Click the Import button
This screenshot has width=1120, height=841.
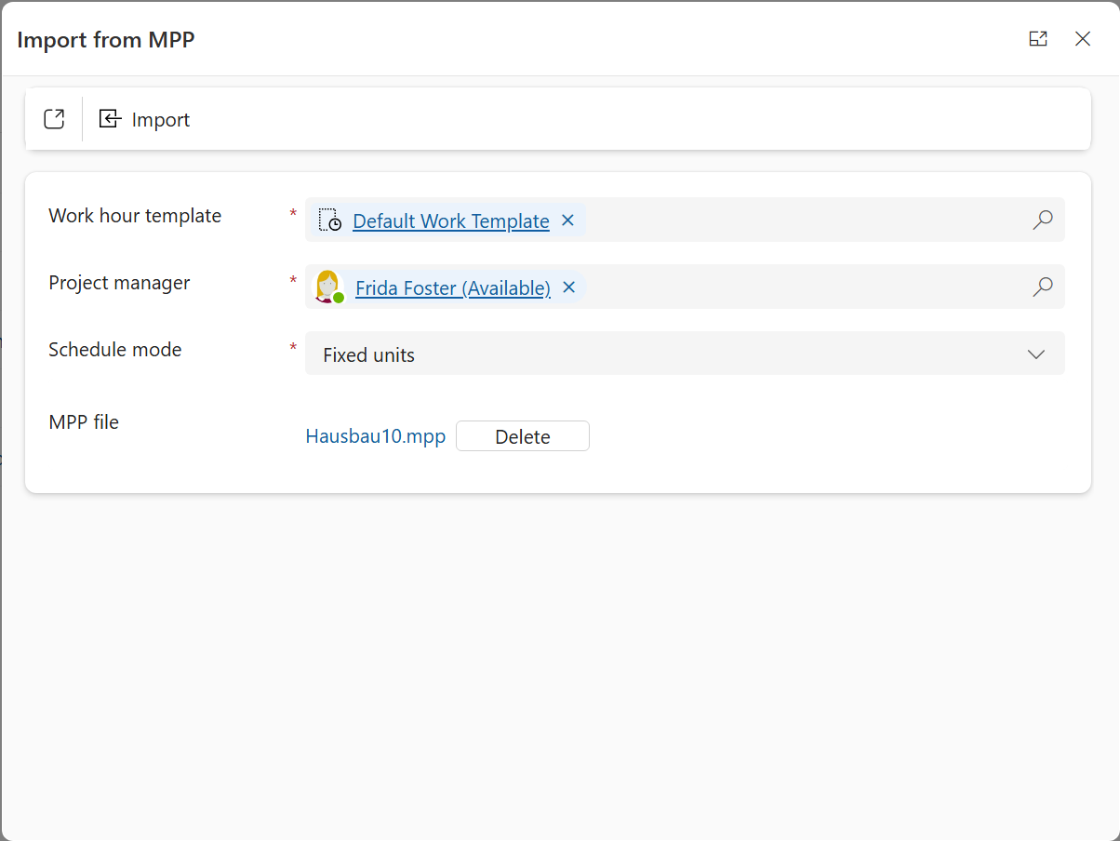pyautogui.click(x=145, y=119)
